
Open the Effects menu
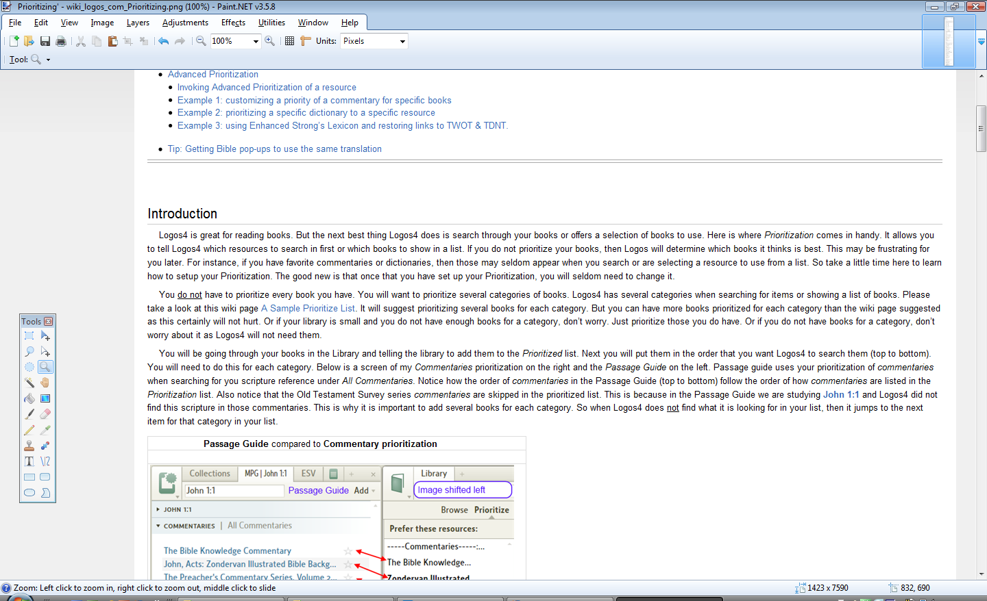[x=233, y=23]
